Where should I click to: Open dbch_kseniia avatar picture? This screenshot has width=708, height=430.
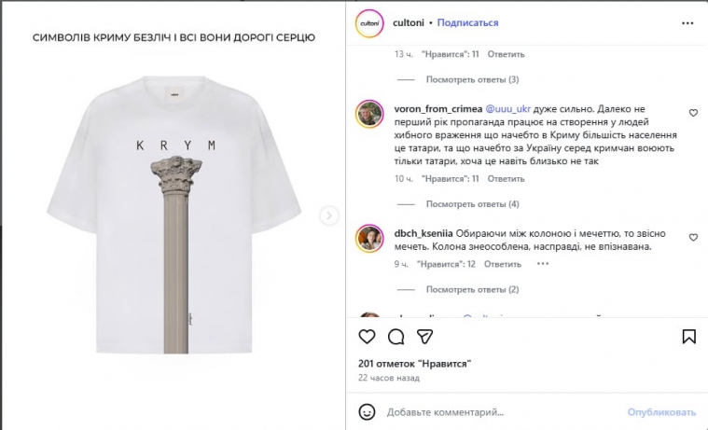click(x=369, y=237)
